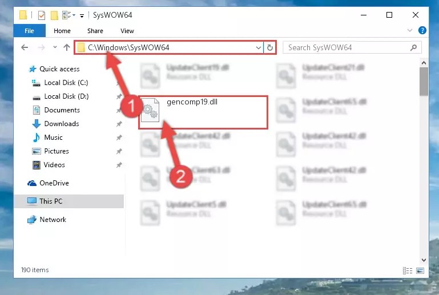The image size is (439, 295).
Task: Maximize the SysWOW64 window
Action: (x=389, y=15)
